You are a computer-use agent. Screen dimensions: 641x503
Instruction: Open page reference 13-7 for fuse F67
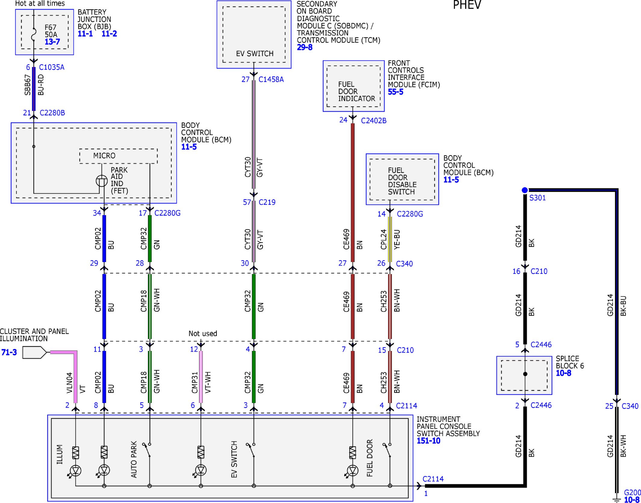coord(52,42)
